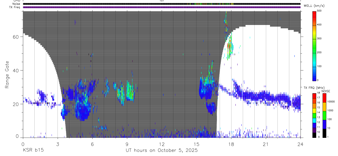
Task: Click the 'KSR b15' radar beam label
Action: [33, 150]
